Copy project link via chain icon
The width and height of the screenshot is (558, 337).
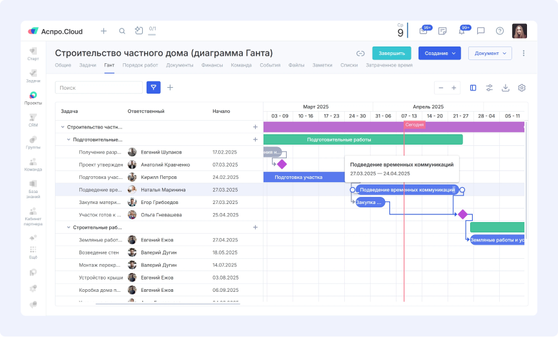pos(360,54)
